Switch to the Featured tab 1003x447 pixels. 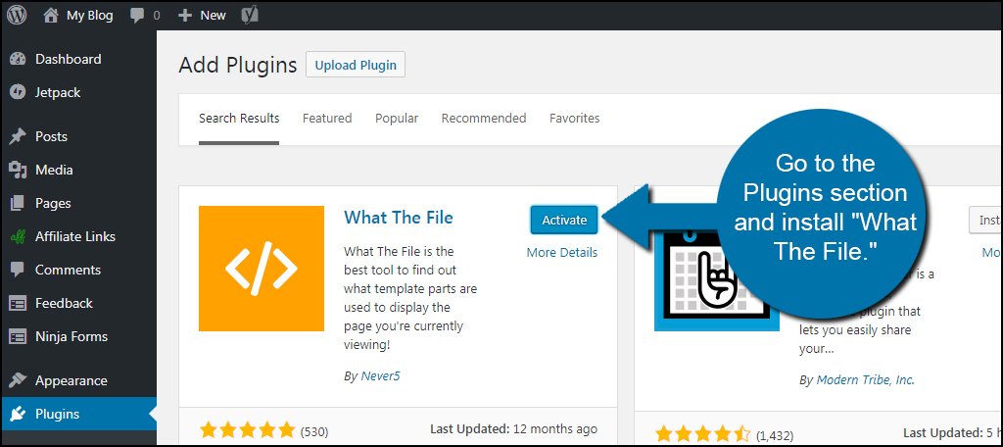click(327, 119)
